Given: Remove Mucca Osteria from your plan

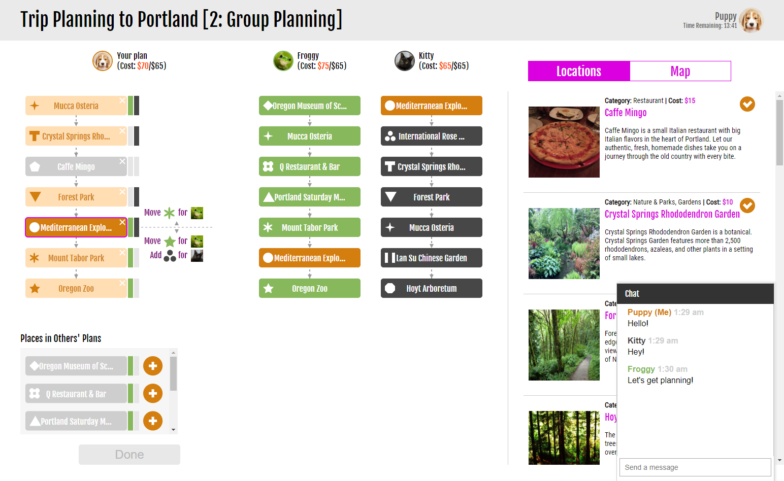Looking at the screenshot, I should 122,100.
